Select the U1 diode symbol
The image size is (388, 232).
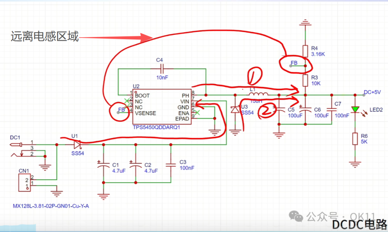pos(77,144)
